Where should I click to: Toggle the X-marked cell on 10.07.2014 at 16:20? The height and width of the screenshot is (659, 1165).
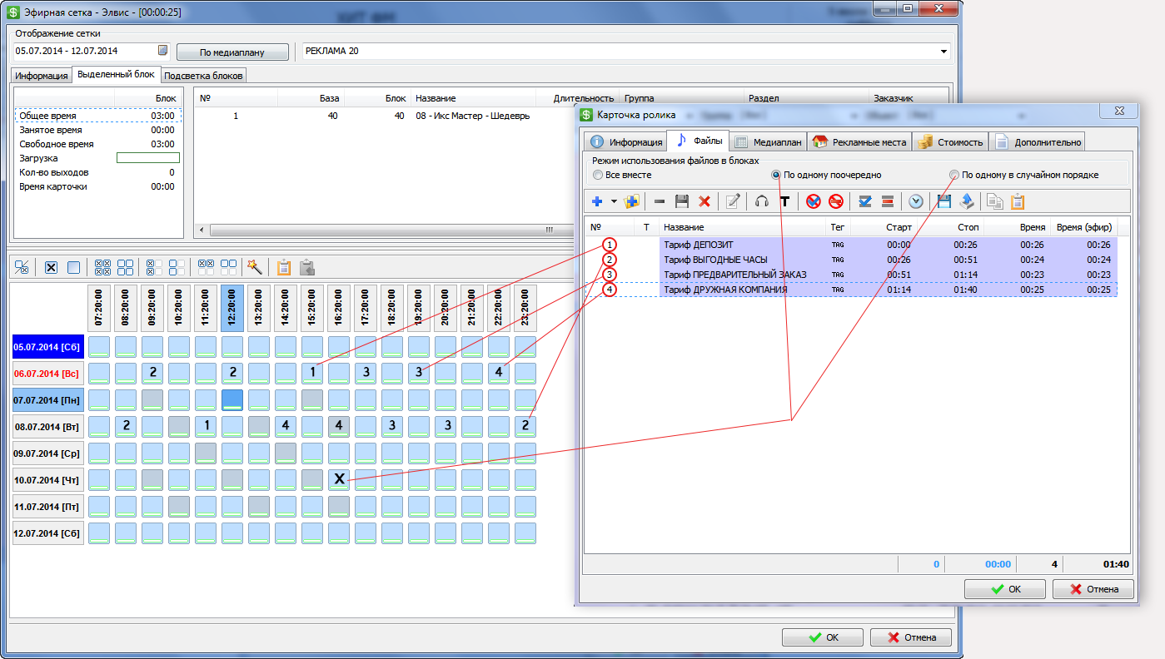point(338,479)
